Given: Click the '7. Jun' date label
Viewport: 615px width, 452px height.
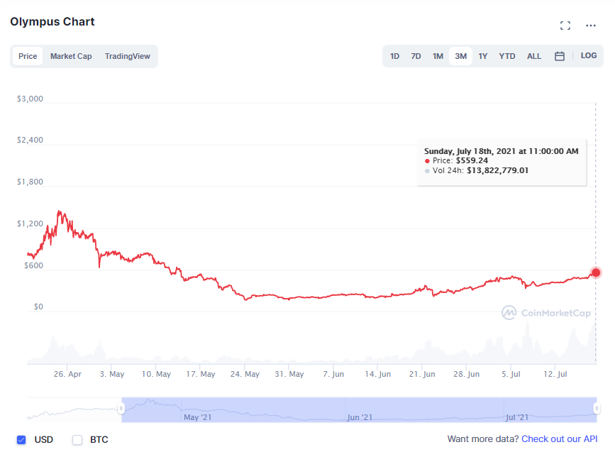Looking at the screenshot, I should (333, 375).
